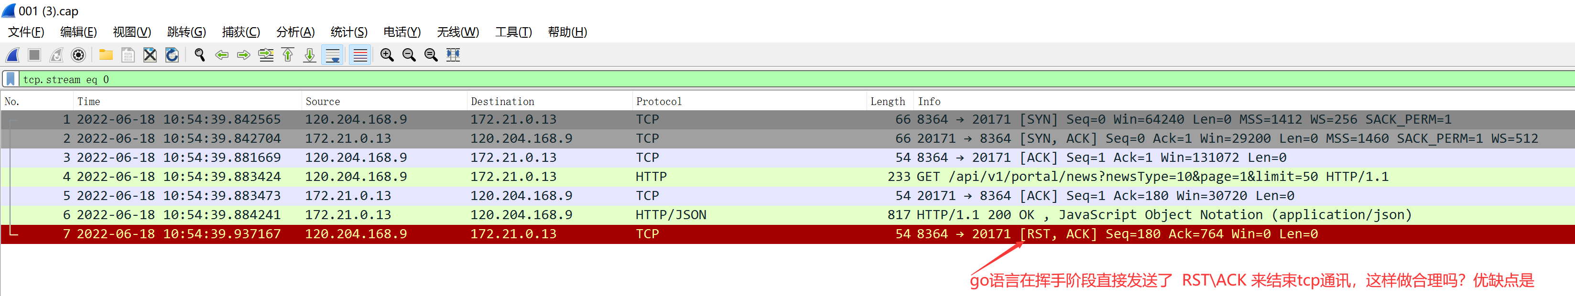Toggle auto-scroll during live capture
The width and height of the screenshot is (1575, 296).
pyautogui.click(x=333, y=55)
